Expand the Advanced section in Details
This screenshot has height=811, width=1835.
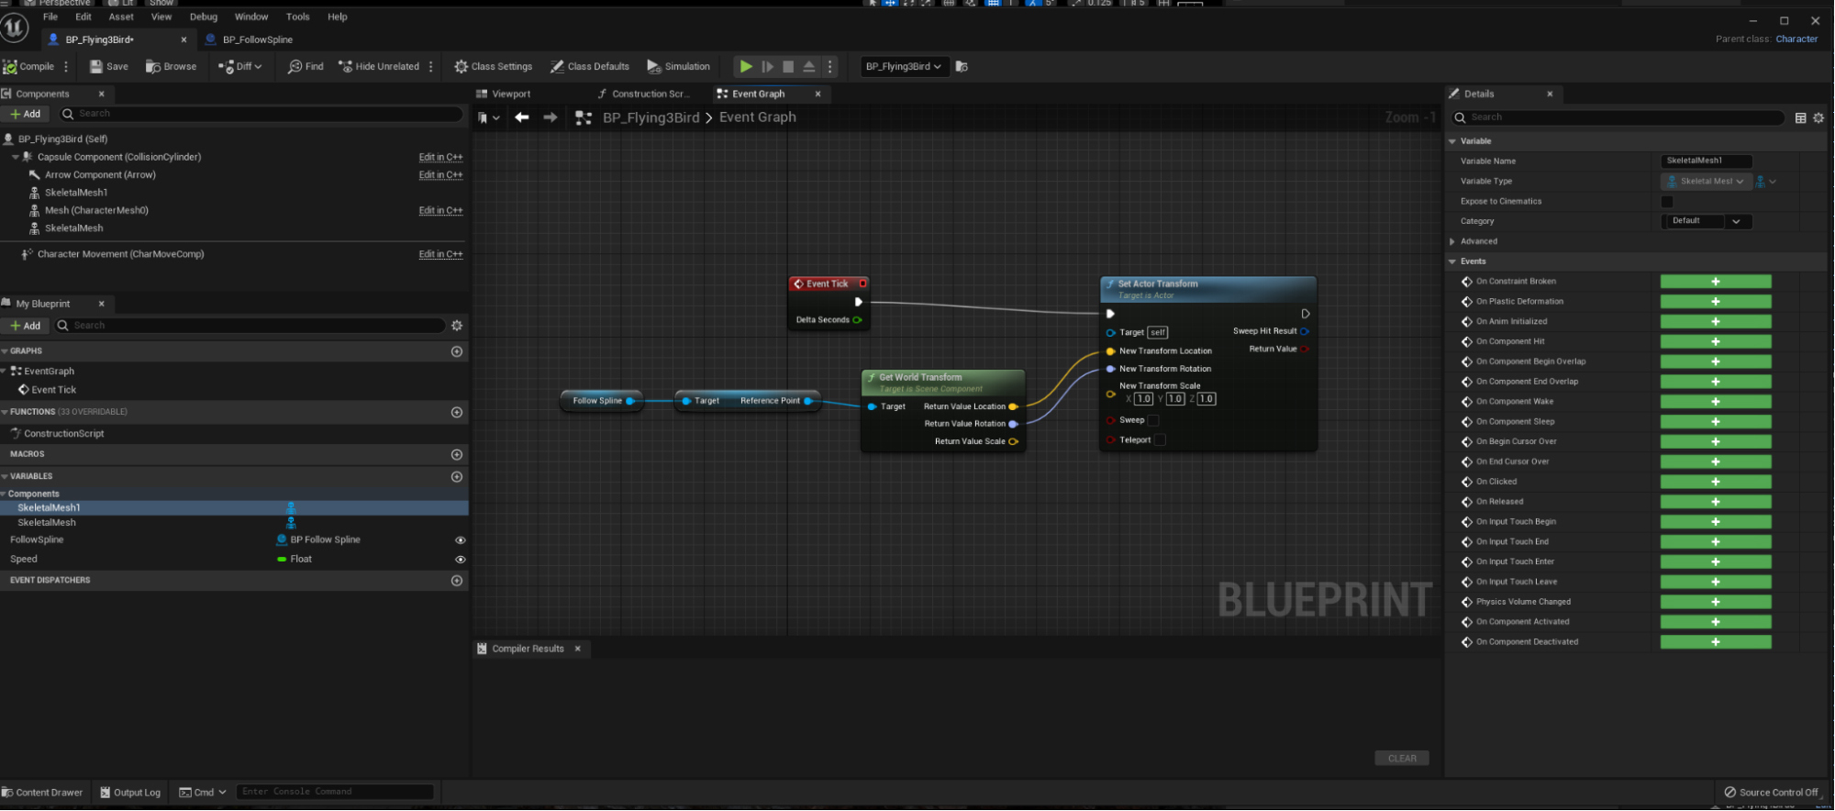coord(1452,241)
